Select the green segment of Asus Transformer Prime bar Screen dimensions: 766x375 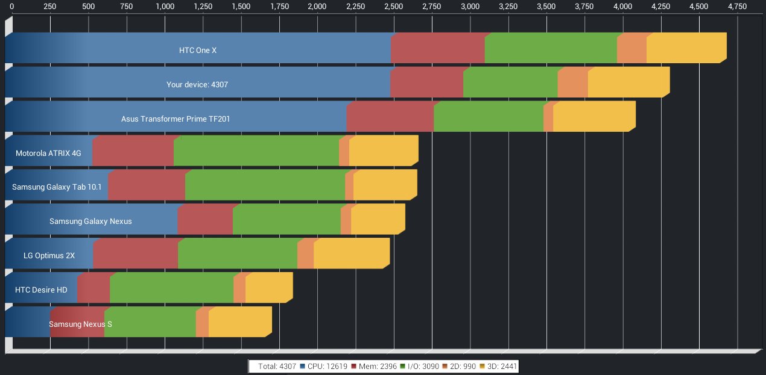click(489, 117)
